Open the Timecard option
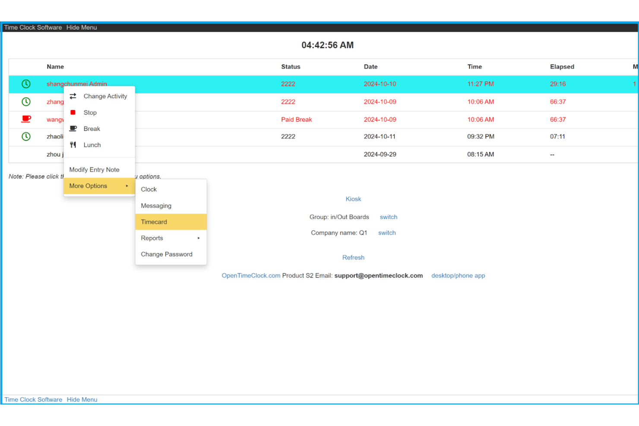Image resolution: width=639 pixels, height=426 pixels. coord(154,221)
